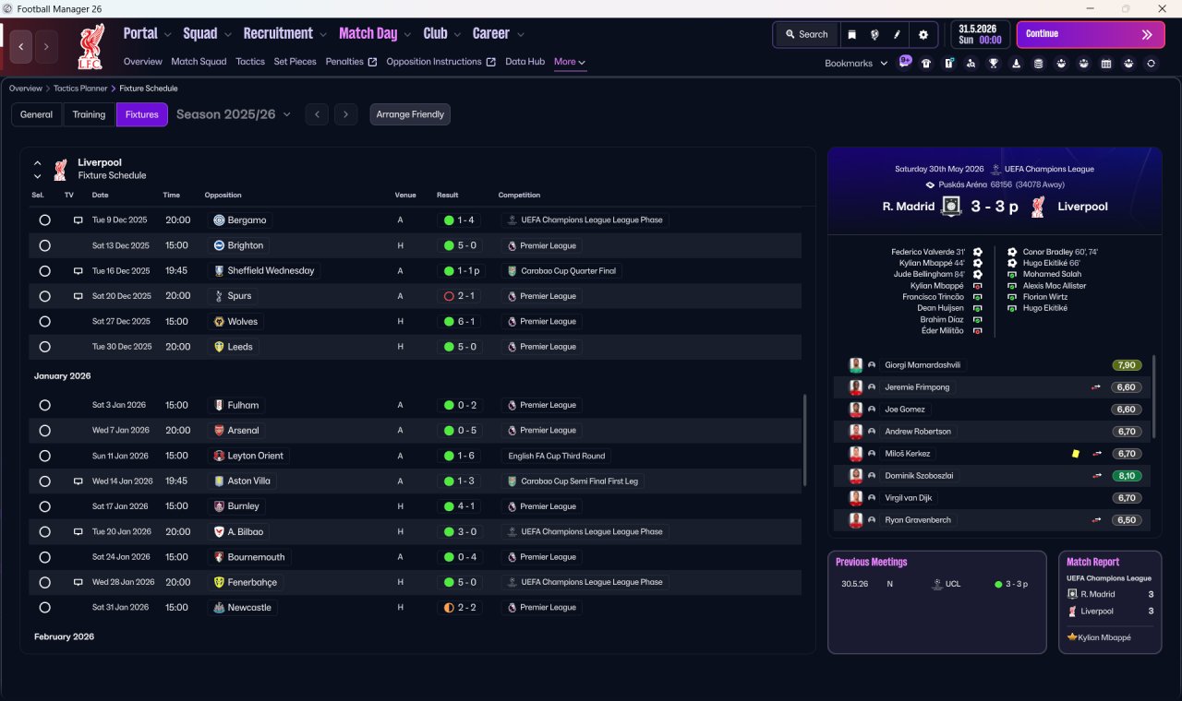Open the bookmark icon next to Search
Screen dimensions: 1182x701
(852, 34)
